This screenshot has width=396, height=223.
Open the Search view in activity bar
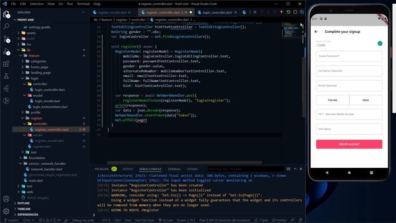6,26
